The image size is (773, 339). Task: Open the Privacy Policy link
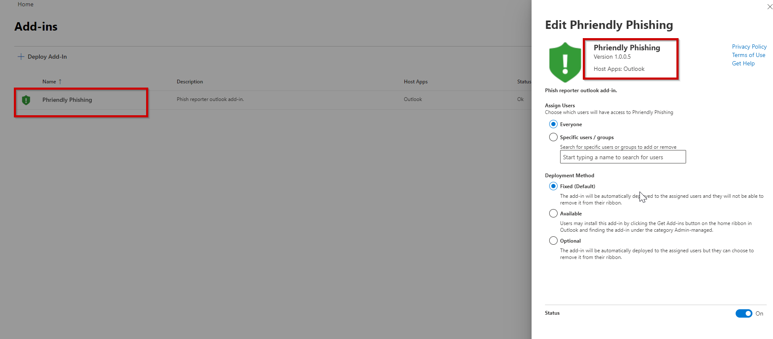pos(749,47)
